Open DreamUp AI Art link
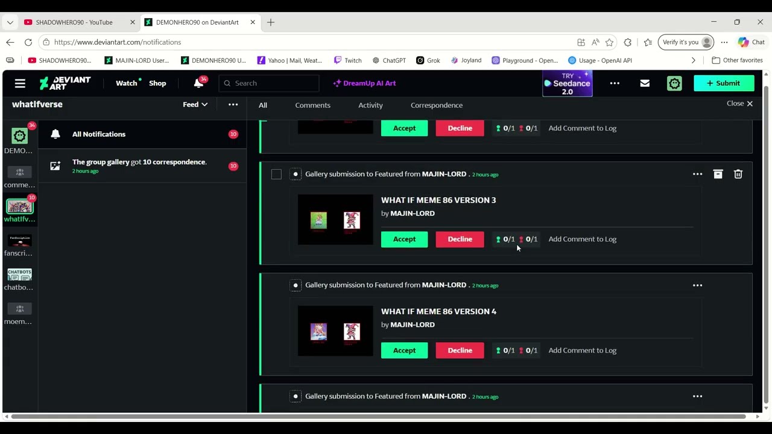 [364, 83]
